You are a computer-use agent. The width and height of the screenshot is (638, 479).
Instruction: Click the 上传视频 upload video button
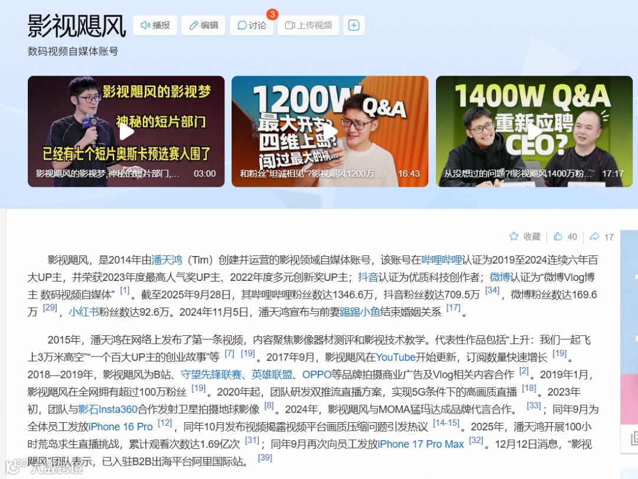pos(308,25)
